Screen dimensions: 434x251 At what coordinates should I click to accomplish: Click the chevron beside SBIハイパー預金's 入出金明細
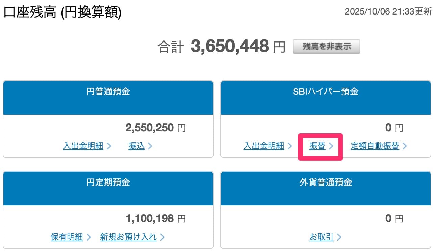(290, 146)
